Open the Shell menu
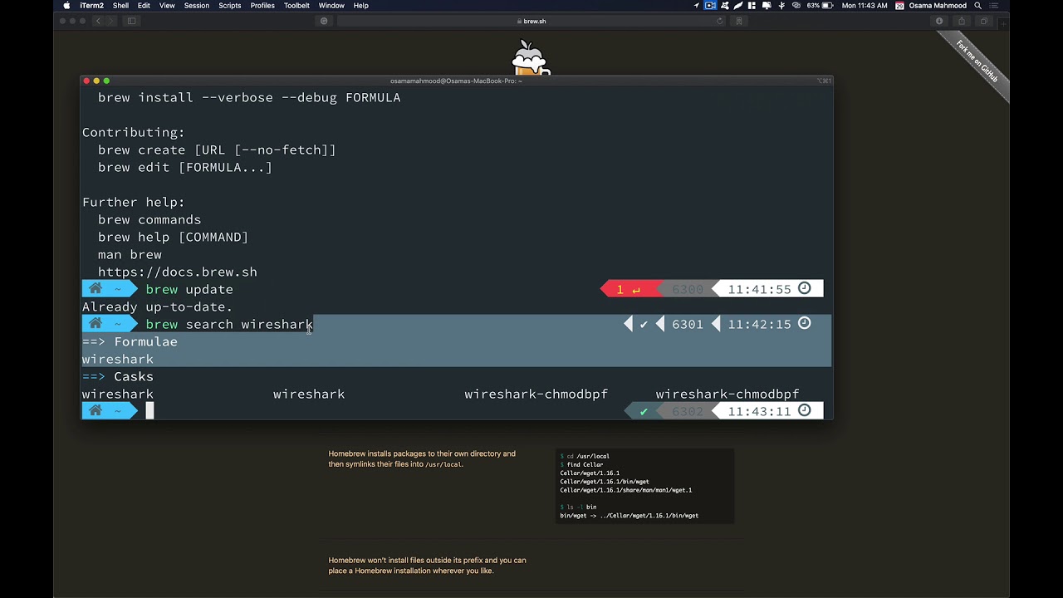The height and width of the screenshot is (598, 1063). point(120,6)
